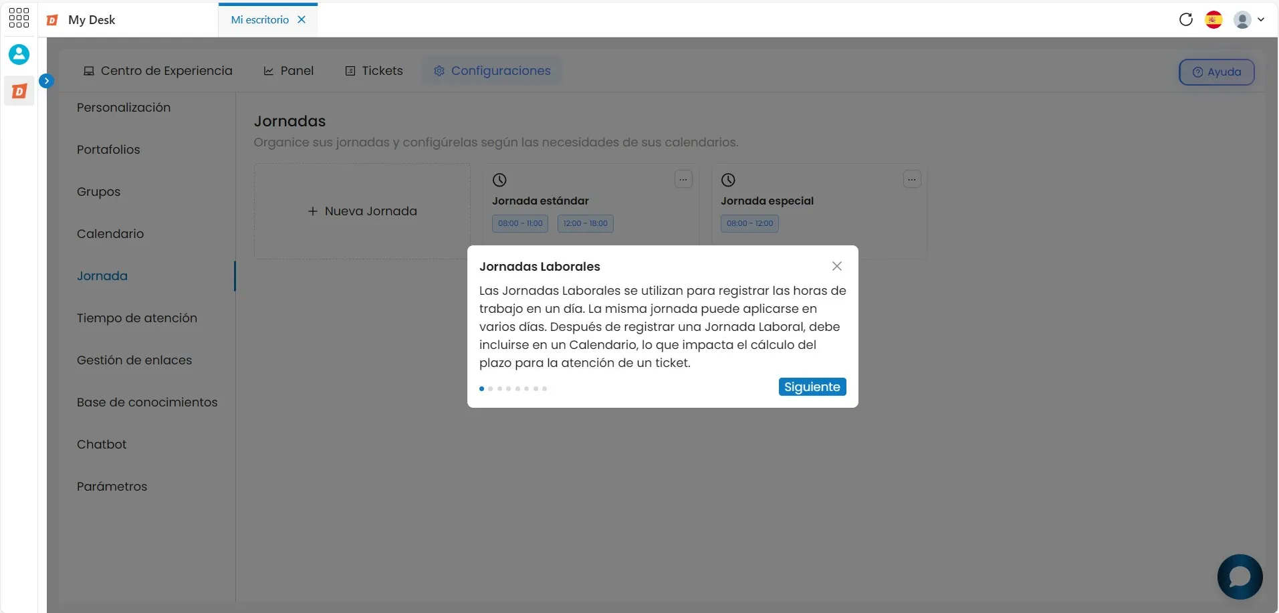Click the user profile sidebar icon
Viewport: 1279px width, 613px height.
pos(19,54)
